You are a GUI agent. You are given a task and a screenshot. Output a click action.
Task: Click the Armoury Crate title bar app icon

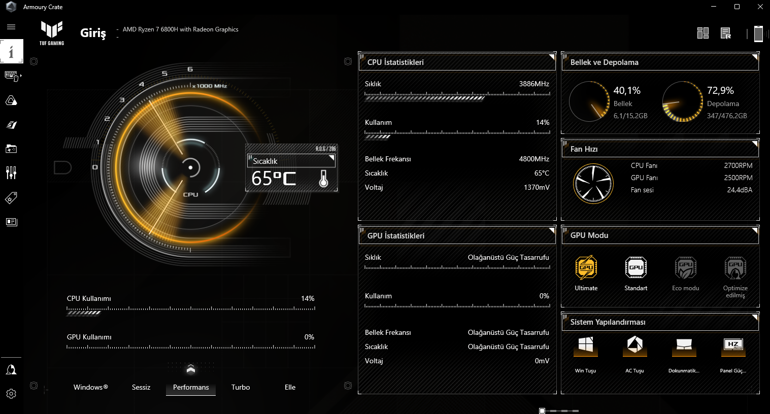coord(11,7)
